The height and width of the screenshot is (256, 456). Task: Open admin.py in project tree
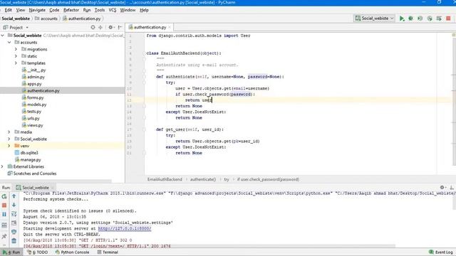point(33,77)
